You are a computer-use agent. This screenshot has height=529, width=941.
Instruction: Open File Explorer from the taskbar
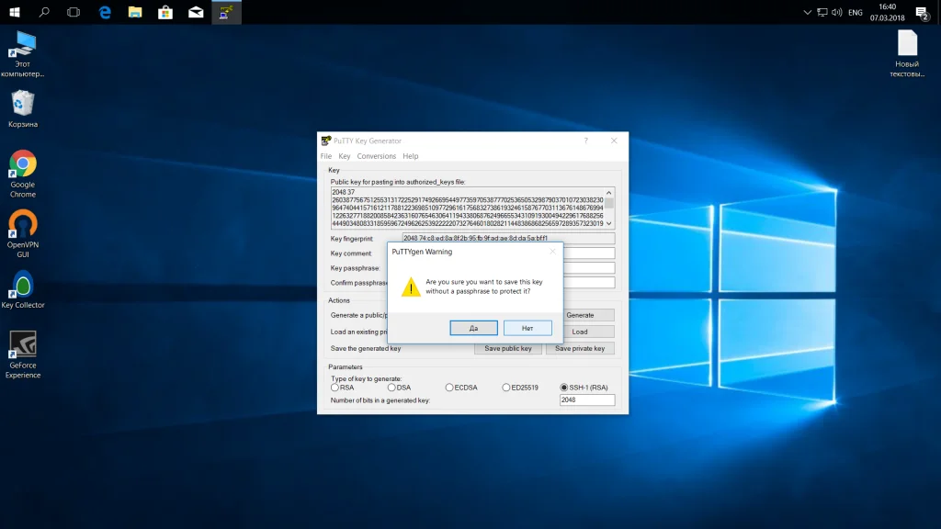coord(135,12)
